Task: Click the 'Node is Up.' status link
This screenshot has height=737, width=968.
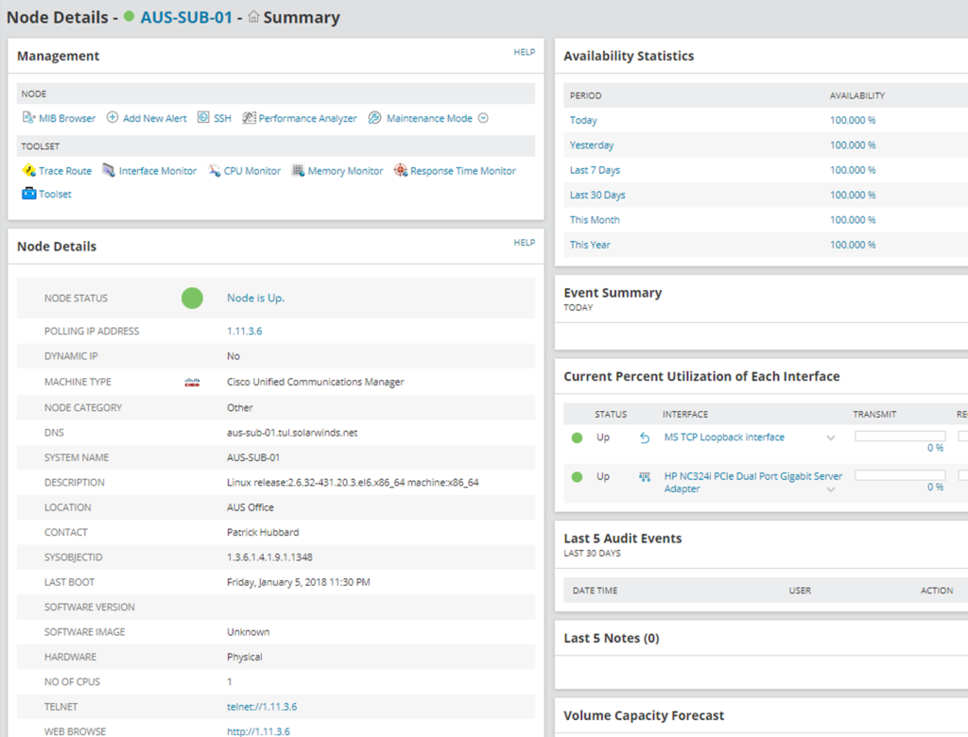Action: point(255,298)
